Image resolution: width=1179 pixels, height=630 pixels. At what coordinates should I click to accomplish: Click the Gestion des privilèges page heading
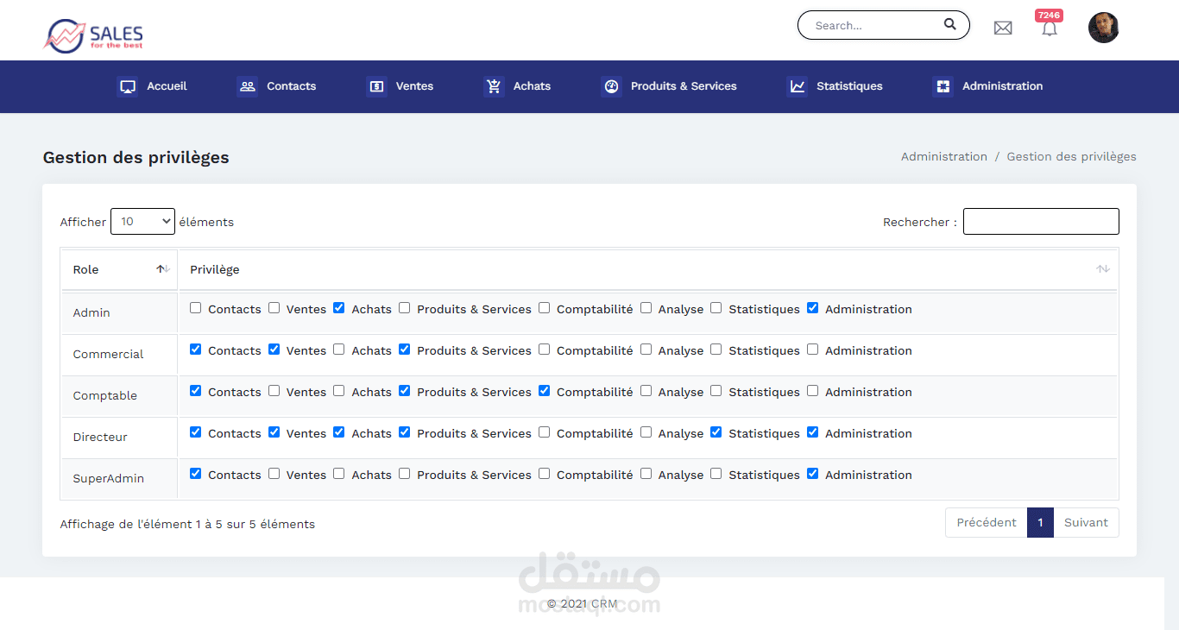coord(136,158)
